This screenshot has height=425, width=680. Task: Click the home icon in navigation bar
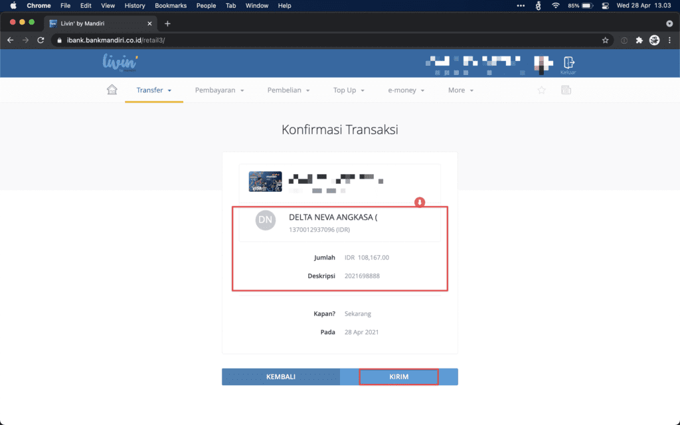(x=112, y=90)
